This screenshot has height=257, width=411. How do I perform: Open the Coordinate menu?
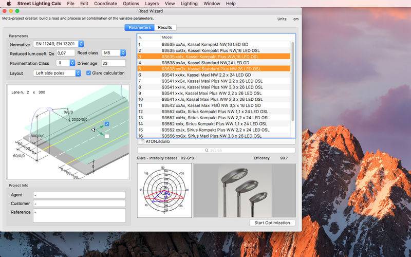[x=106, y=4]
